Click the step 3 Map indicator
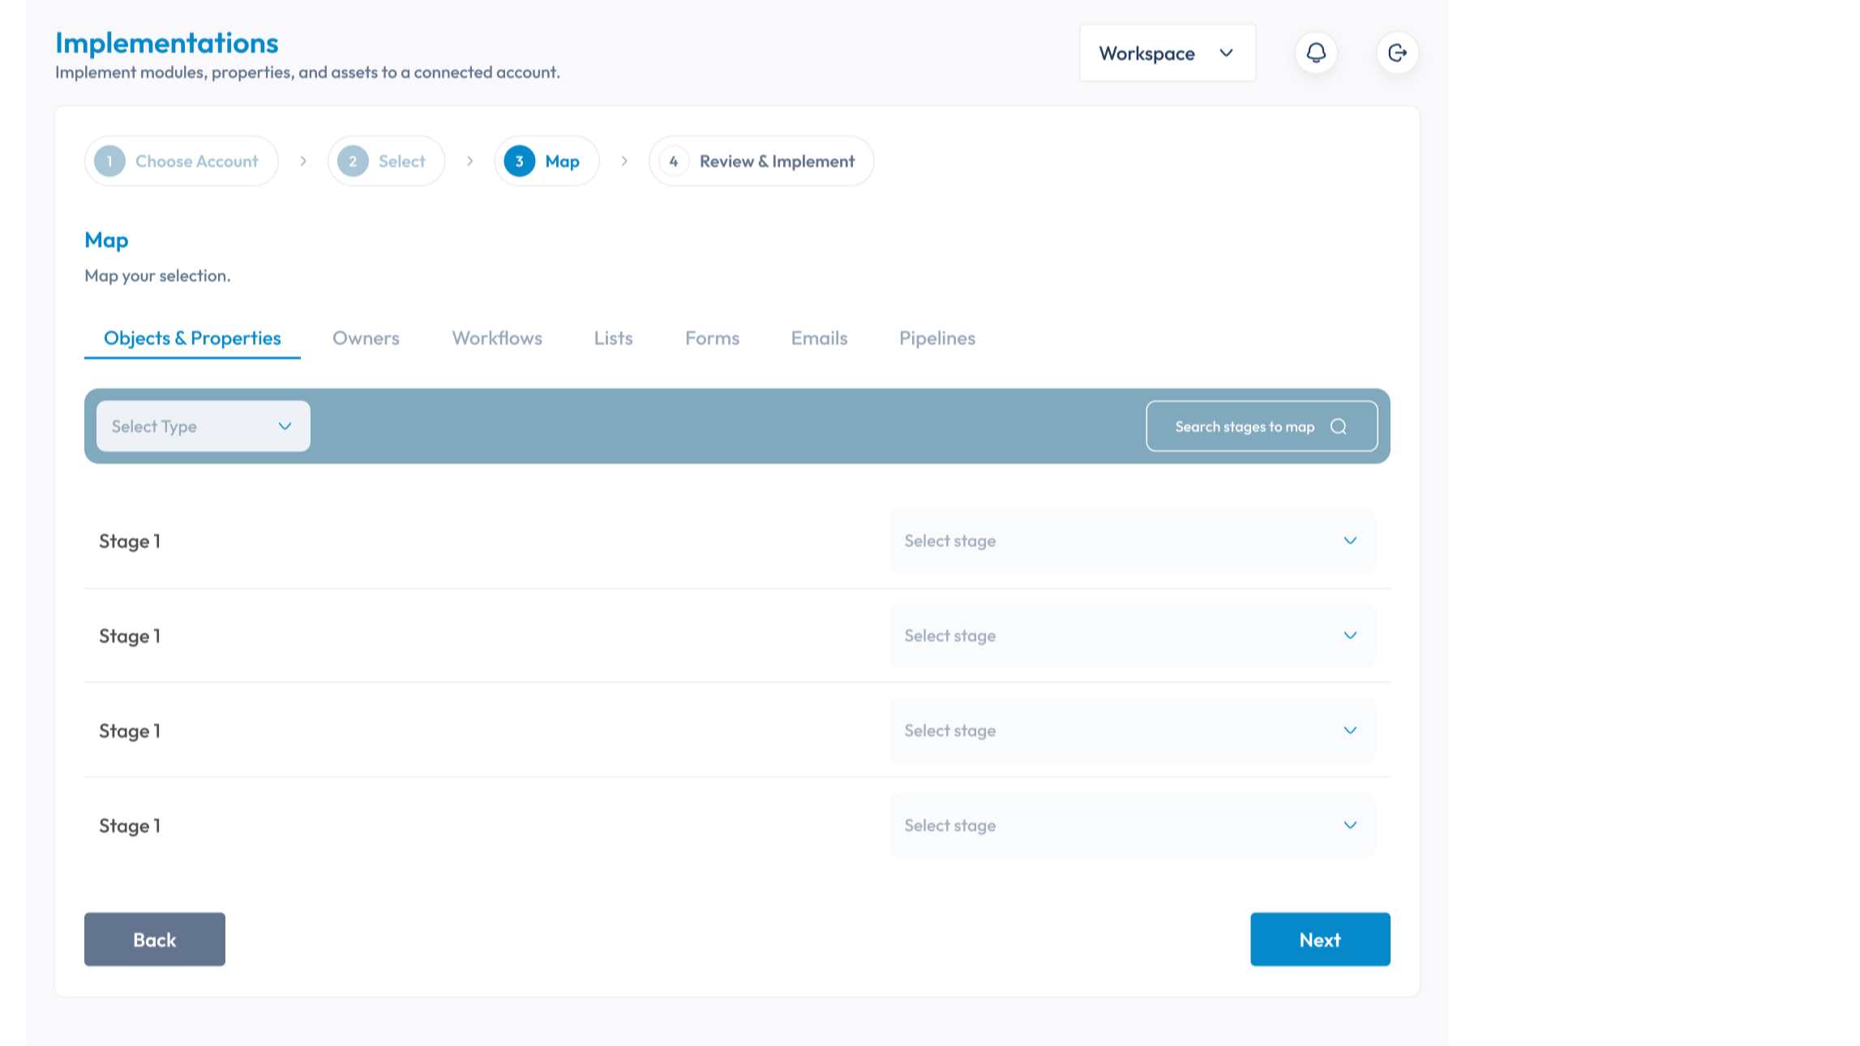The image size is (1860, 1046). [x=546, y=161]
